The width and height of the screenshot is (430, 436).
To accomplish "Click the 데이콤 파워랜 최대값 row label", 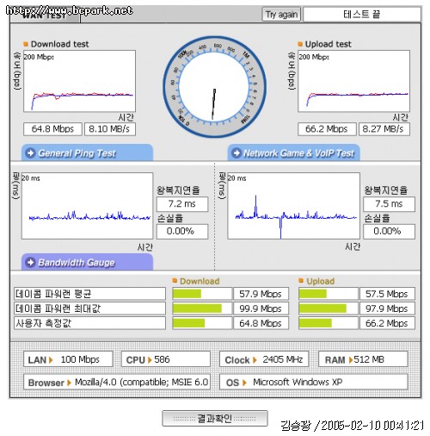I will point(89,308).
